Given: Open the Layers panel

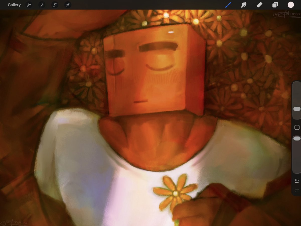Looking at the screenshot, I should (275, 5).
